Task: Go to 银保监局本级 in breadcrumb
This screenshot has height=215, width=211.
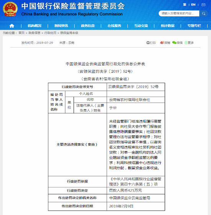Action: (x=69, y=33)
